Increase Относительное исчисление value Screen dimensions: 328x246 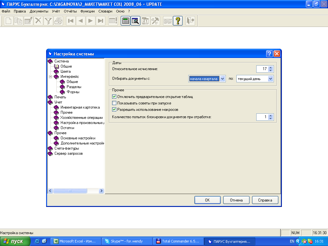(271, 67)
